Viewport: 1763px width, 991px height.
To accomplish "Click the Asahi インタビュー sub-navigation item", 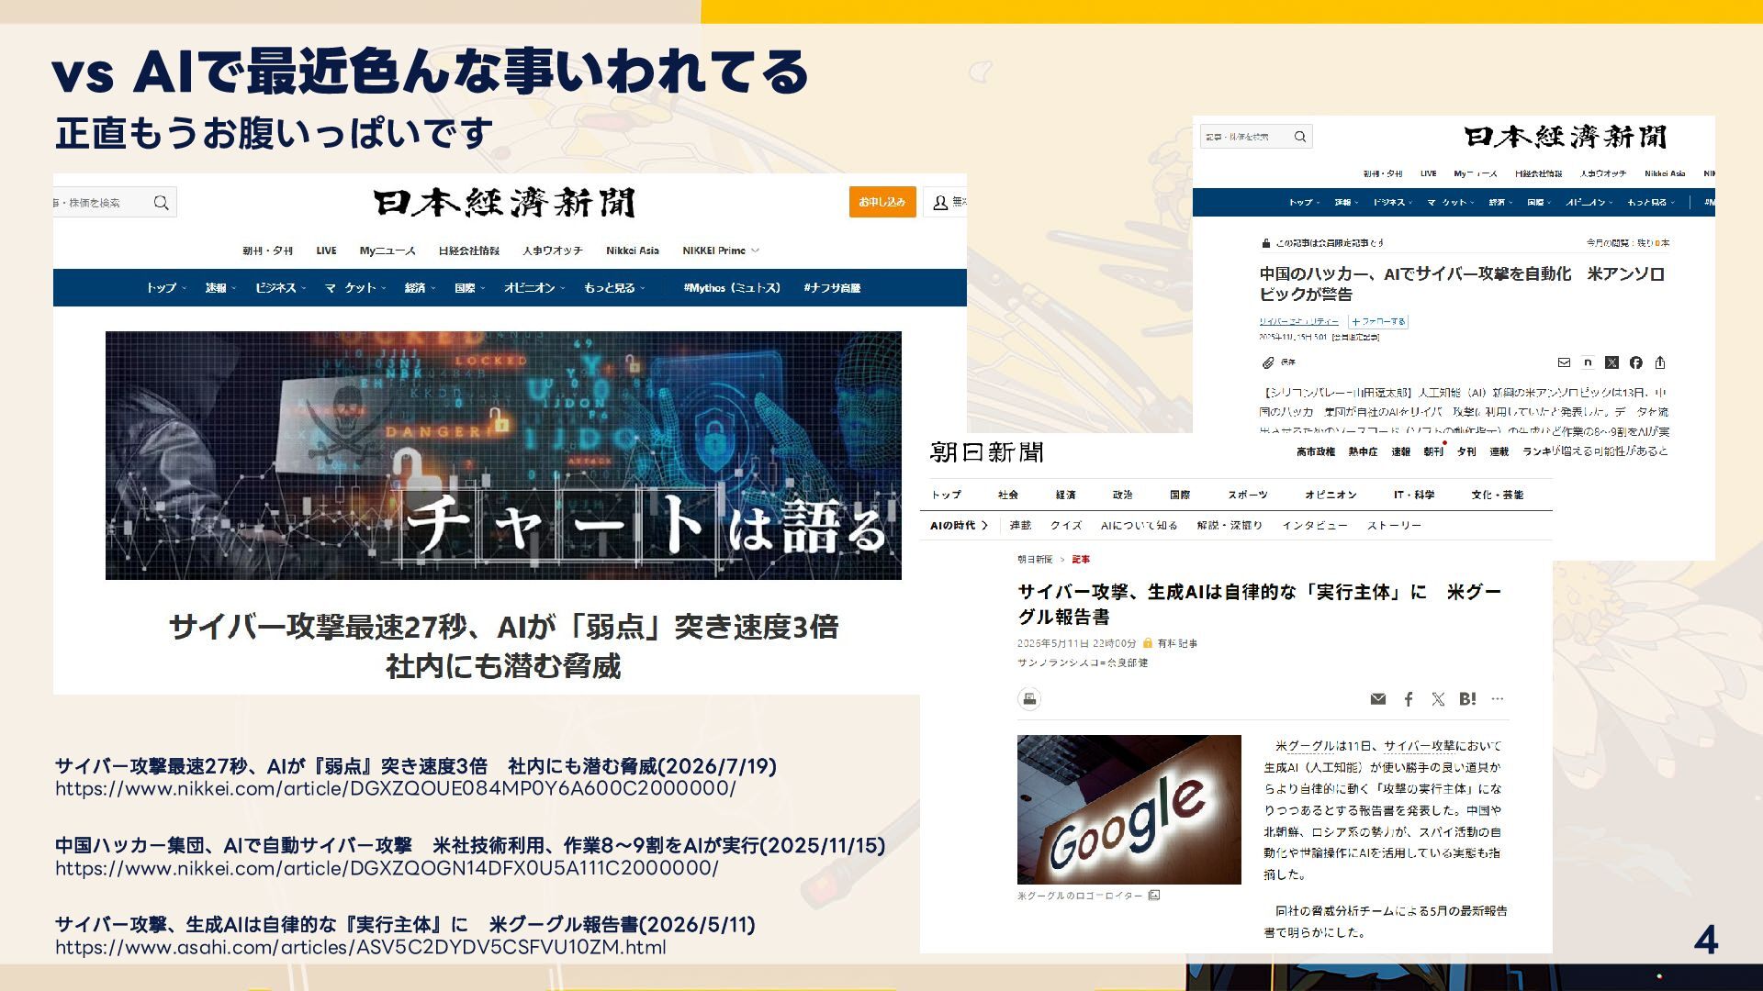I will point(1315,526).
